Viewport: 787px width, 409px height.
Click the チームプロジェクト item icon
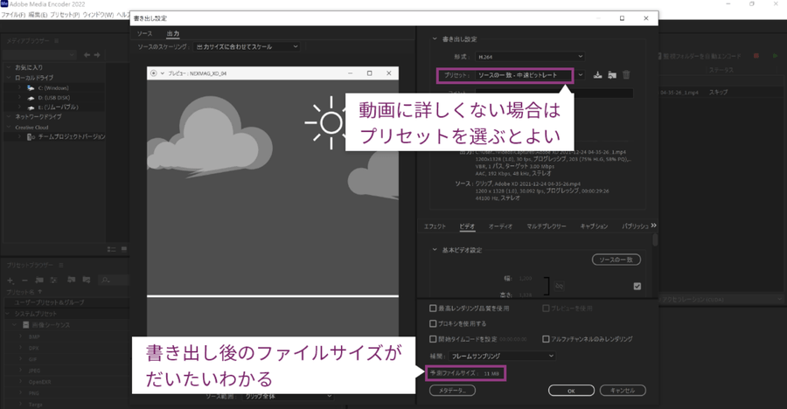31,136
